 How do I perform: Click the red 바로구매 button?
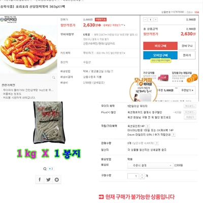[x=160, y=46]
